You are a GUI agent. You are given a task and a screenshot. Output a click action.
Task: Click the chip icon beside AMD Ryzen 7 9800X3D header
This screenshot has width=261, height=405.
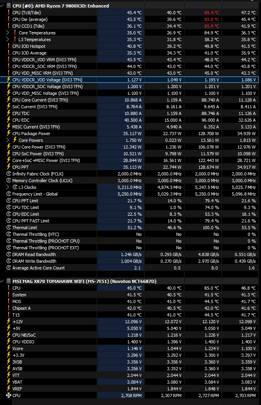point(9,6)
